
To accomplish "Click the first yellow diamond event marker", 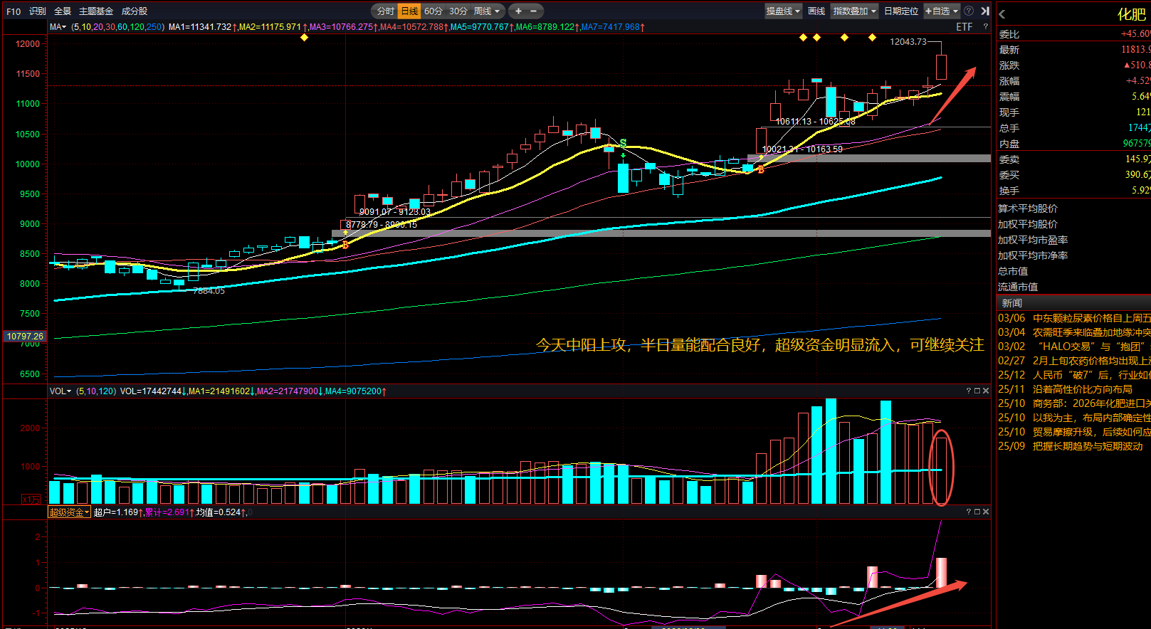I will tap(305, 38).
